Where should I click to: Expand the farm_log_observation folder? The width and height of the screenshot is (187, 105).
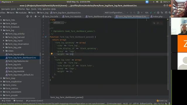pos(4,44)
